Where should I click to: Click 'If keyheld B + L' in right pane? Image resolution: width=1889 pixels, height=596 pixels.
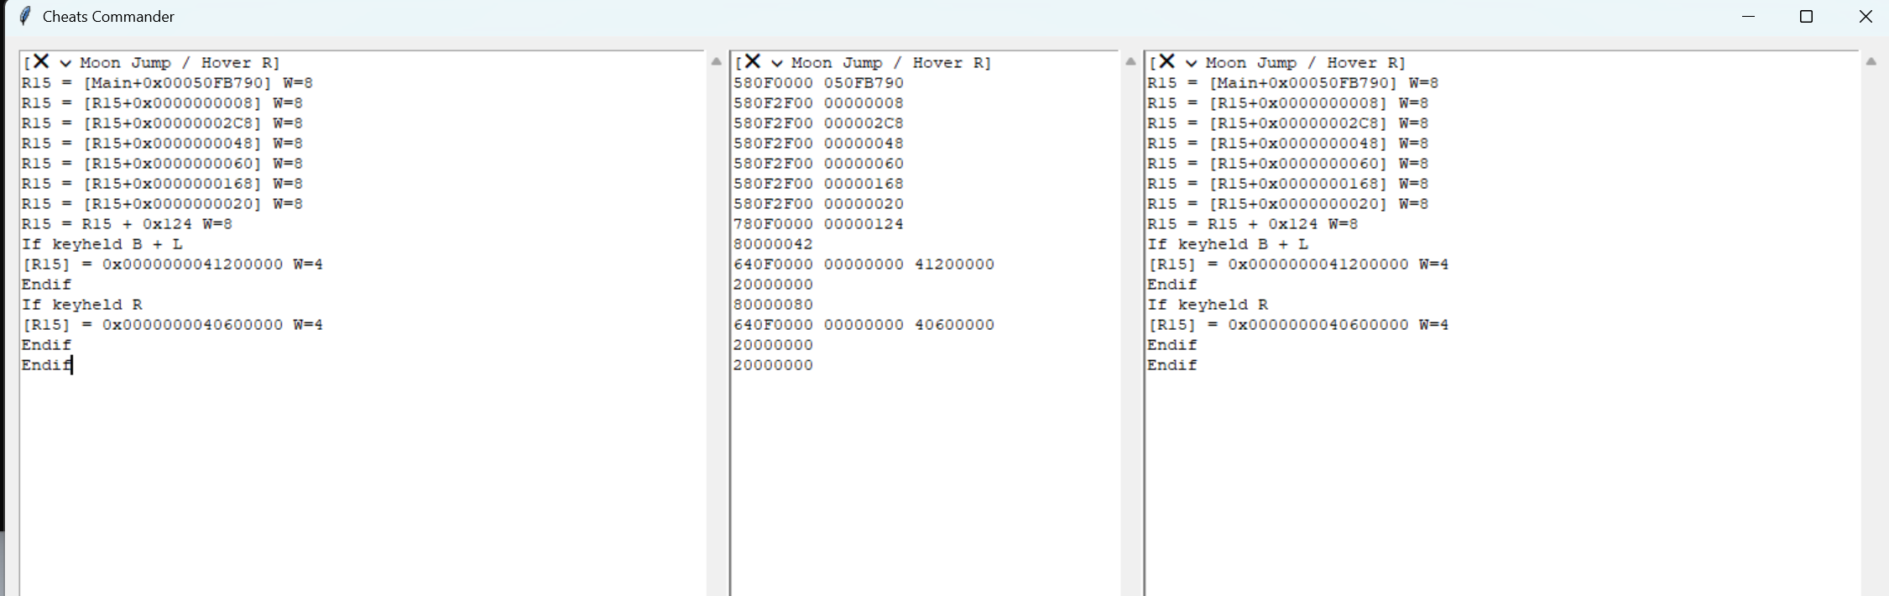pyautogui.click(x=1227, y=244)
